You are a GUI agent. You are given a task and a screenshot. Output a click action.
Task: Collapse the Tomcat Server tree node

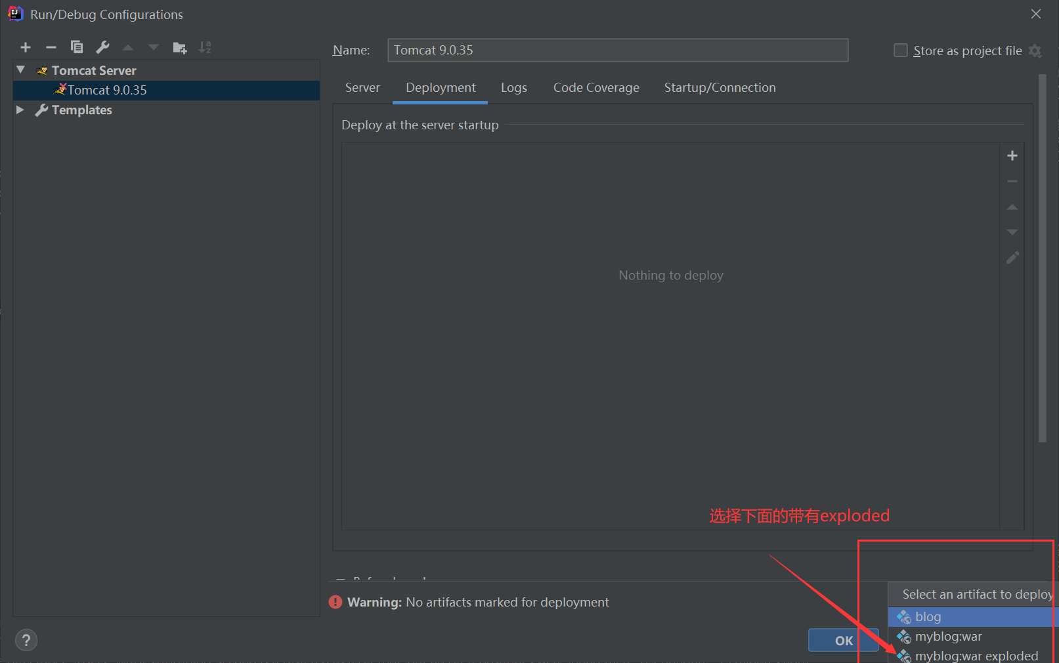(20, 70)
